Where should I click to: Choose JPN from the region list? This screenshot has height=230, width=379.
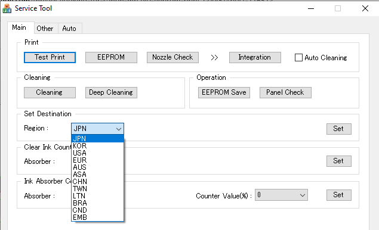click(x=98, y=138)
